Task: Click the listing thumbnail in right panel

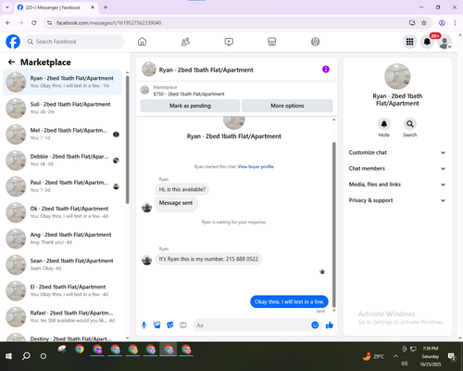Action: [x=397, y=76]
